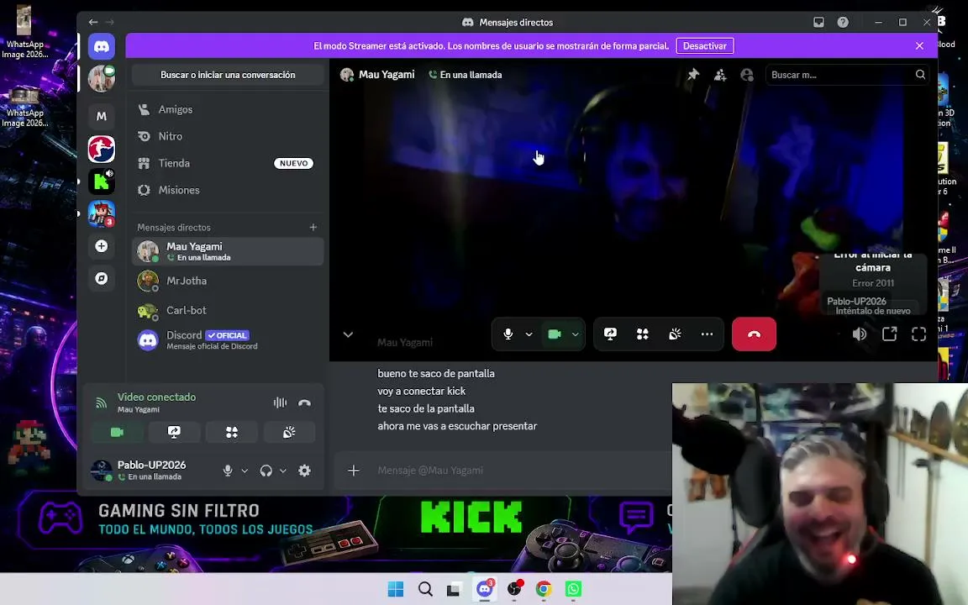The width and height of the screenshot is (968, 605).
Task: Adjust call volume speaker icon
Action: pyautogui.click(x=860, y=334)
